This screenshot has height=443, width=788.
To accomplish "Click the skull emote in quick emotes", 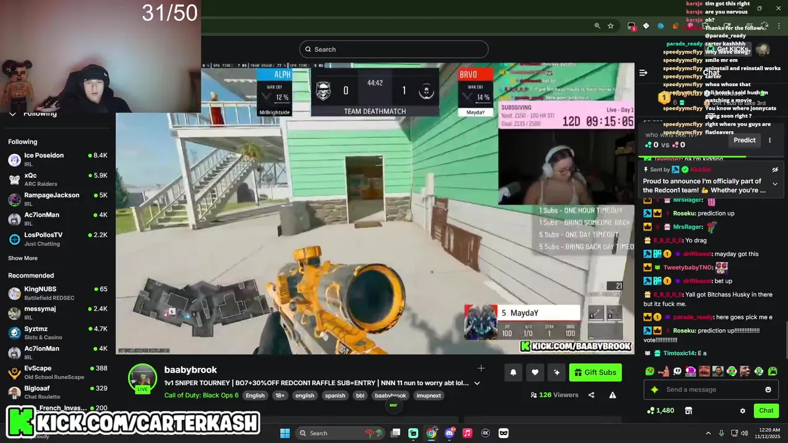I will coord(677,371).
